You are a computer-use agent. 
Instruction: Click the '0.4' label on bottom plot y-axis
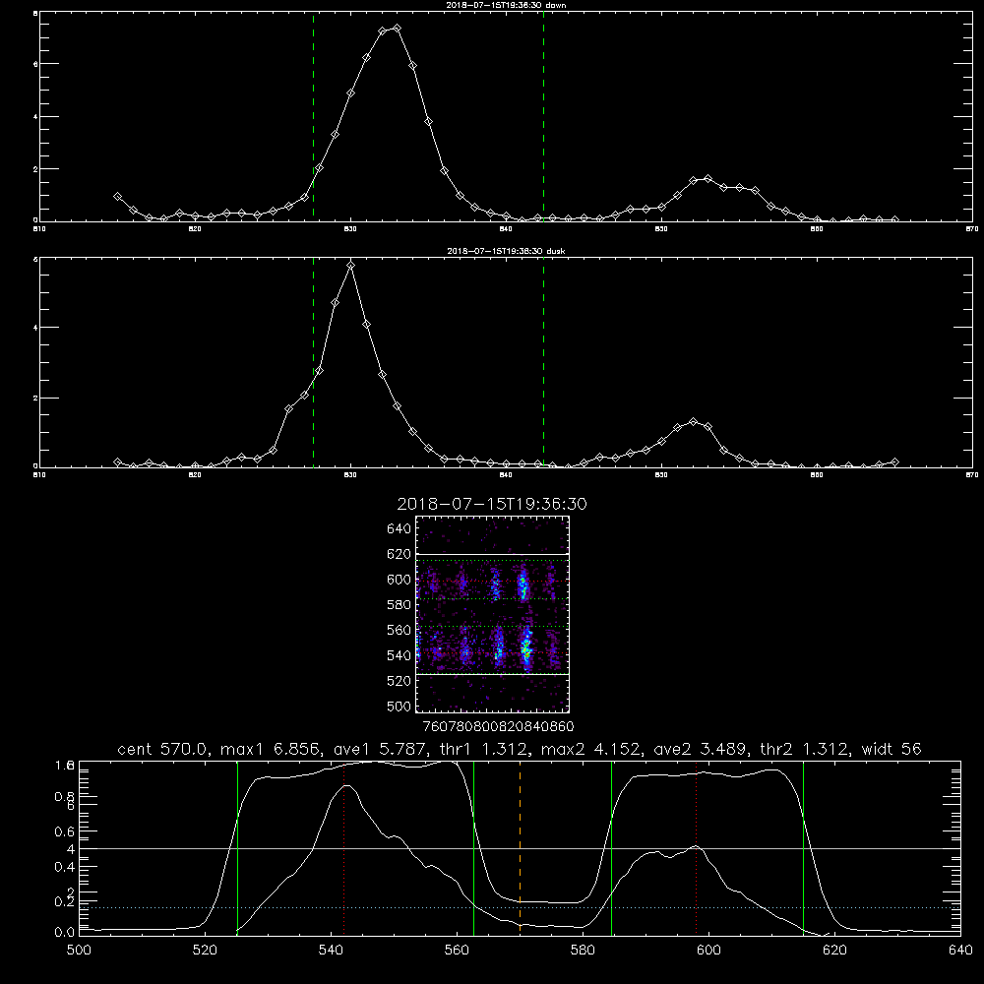[x=65, y=867]
